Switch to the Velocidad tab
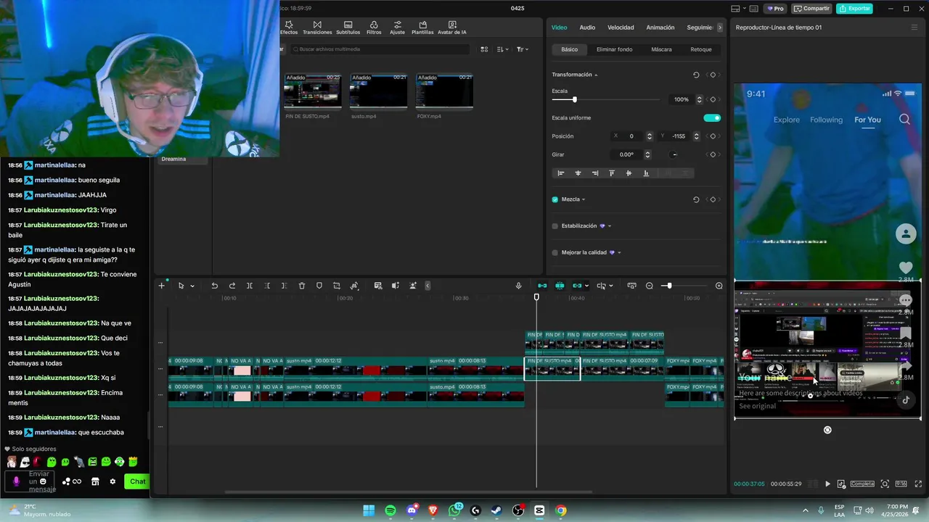The height and width of the screenshot is (522, 929). pos(621,28)
